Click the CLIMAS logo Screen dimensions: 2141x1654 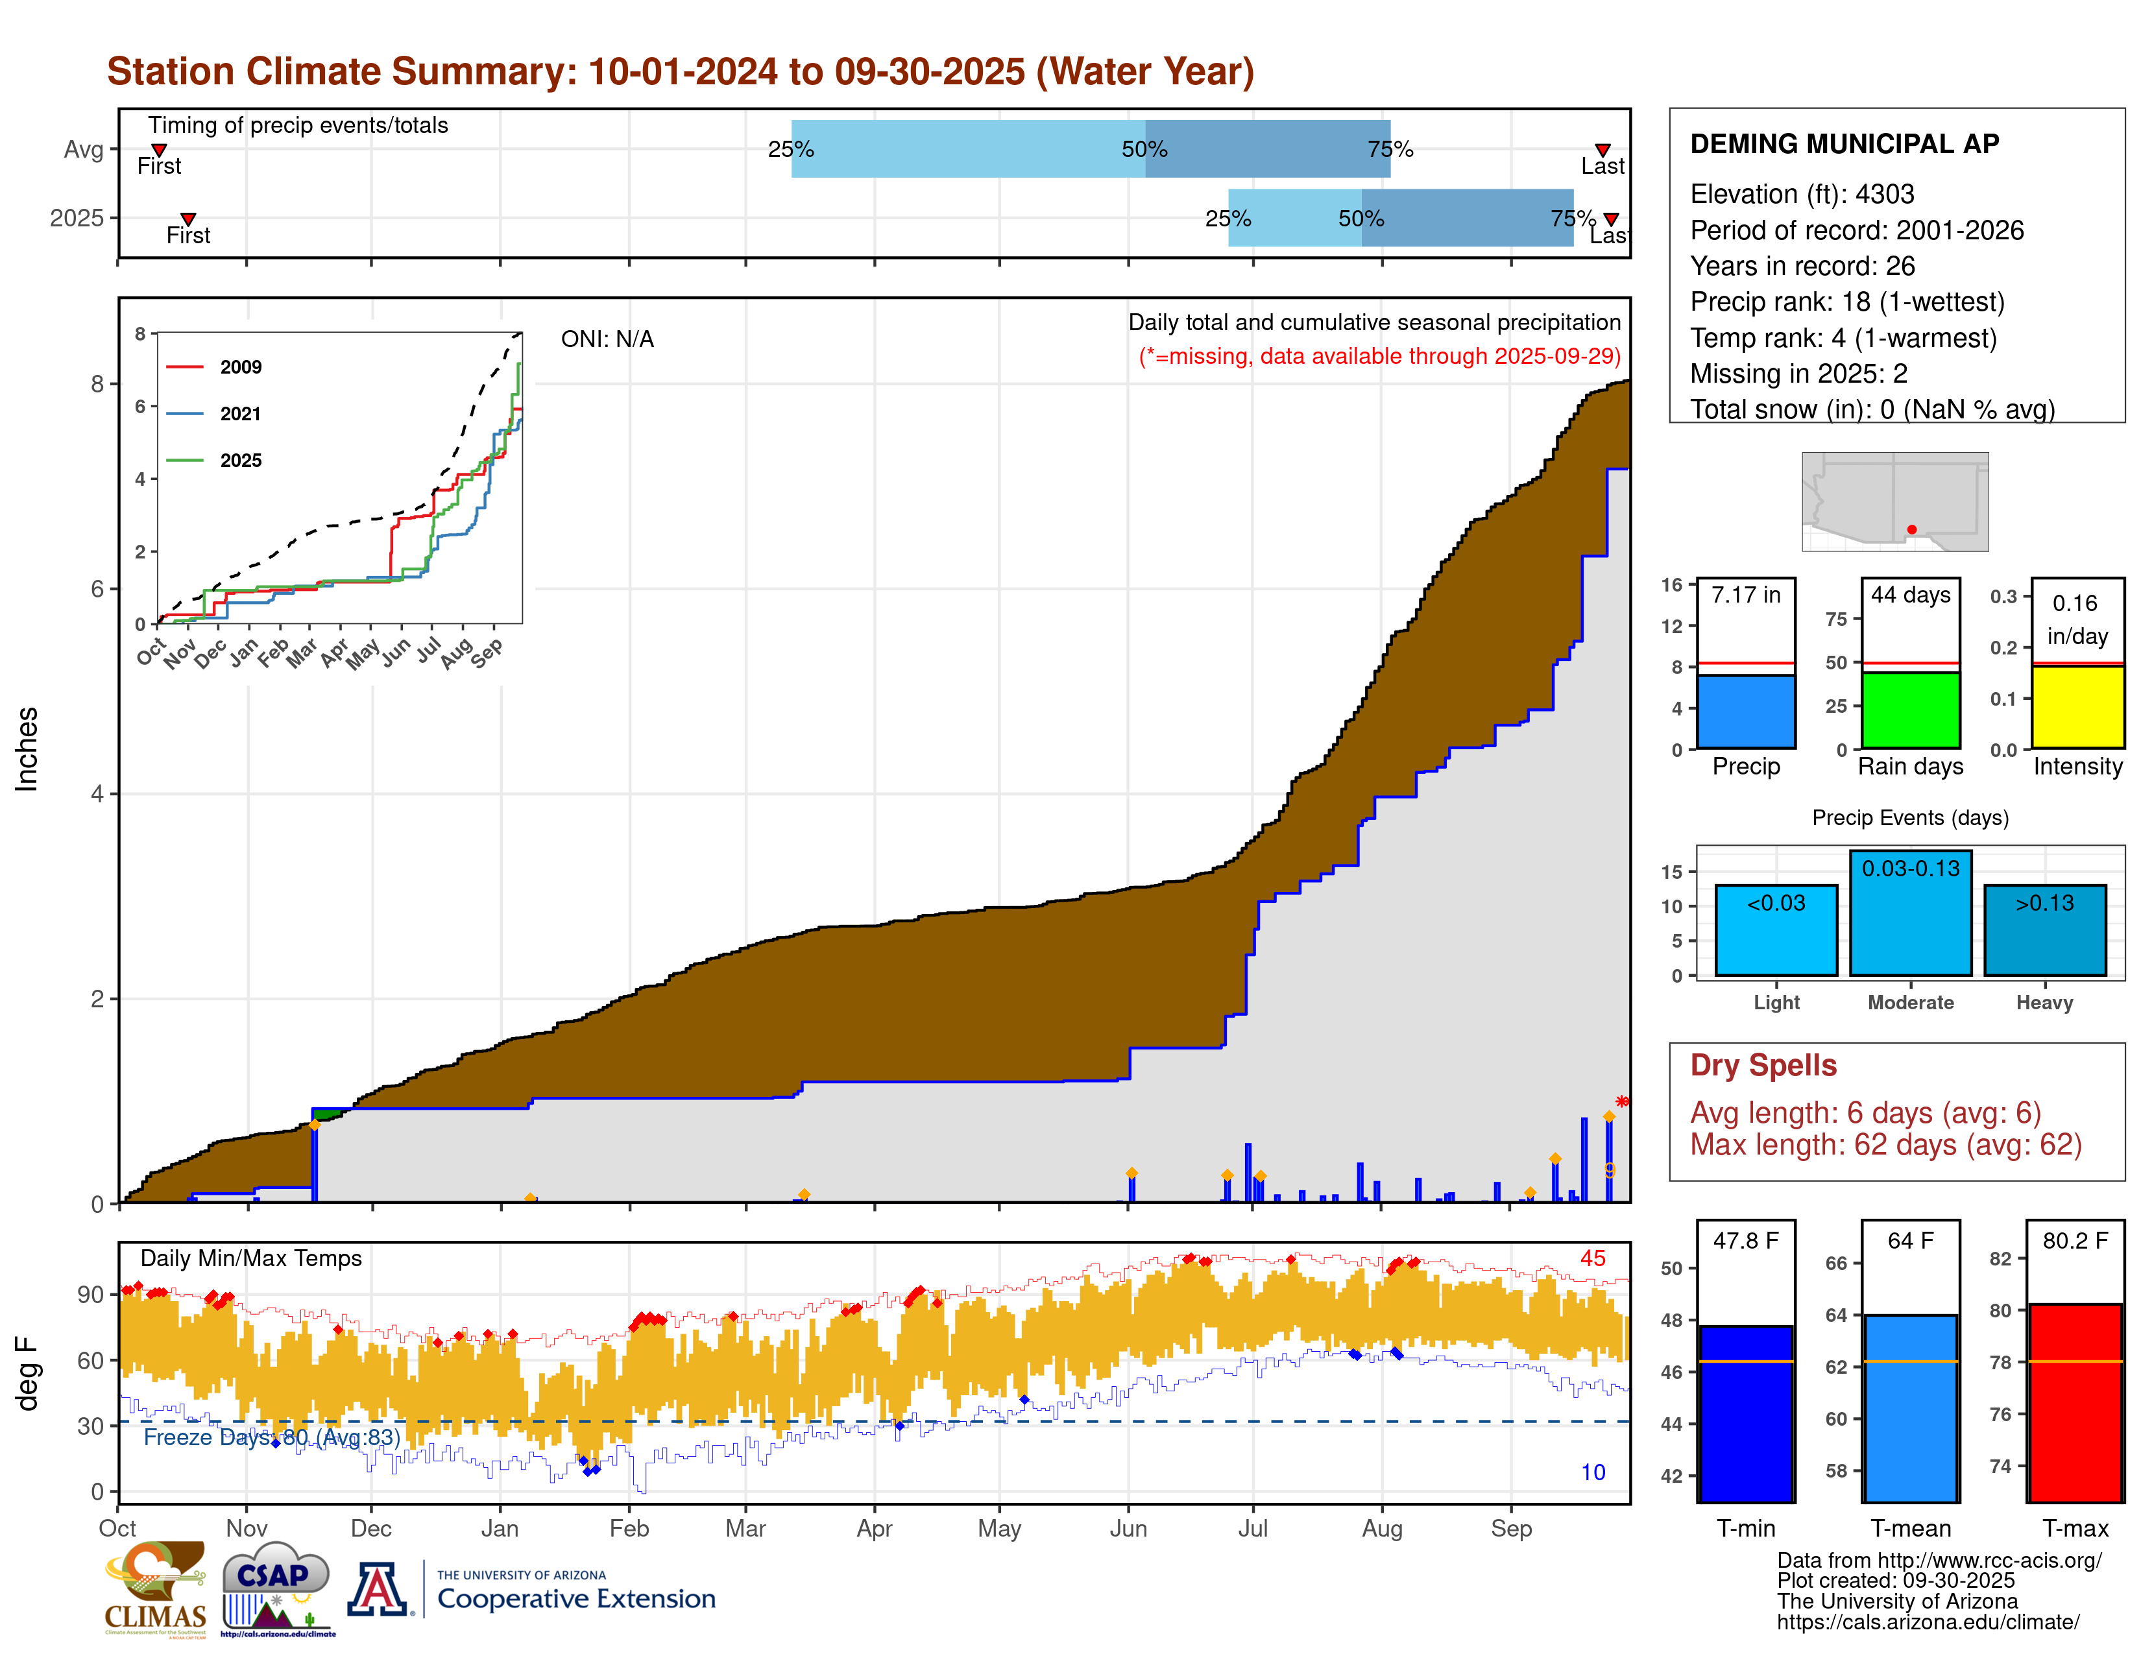(x=155, y=1589)
